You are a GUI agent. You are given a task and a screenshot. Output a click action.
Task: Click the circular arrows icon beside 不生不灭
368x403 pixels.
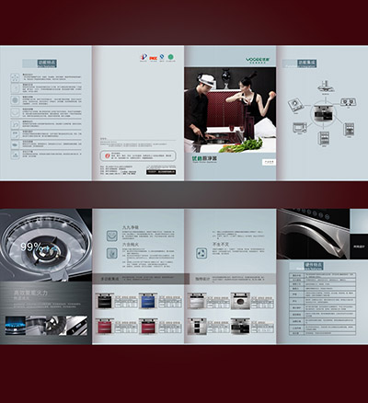(201, 253)
